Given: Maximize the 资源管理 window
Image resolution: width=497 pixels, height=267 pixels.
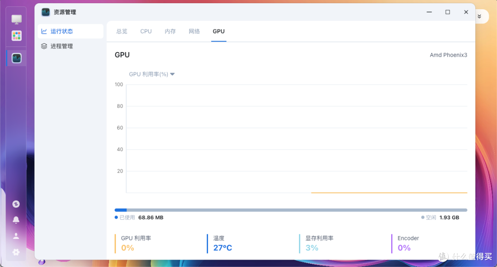Looking at the screenshot, I should click(448, 12).
